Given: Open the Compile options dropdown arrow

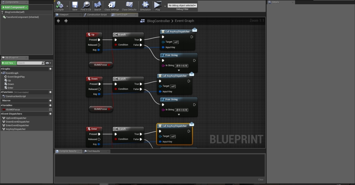Looking at the screenshot, I should pyautogui.click(x=67, y=6).
